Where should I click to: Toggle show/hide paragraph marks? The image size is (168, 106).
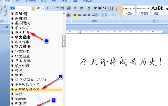(x=117, y=8)
